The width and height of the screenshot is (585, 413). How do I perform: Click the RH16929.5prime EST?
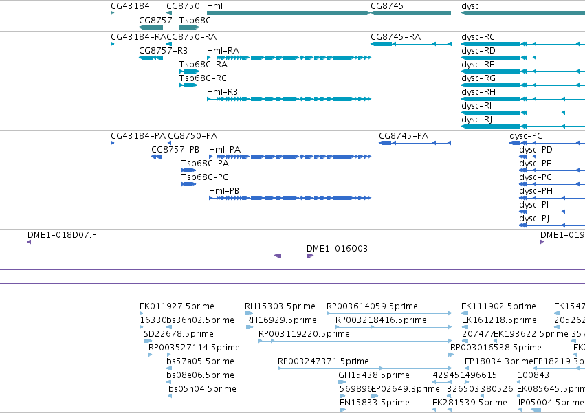(x=250, y=327)
